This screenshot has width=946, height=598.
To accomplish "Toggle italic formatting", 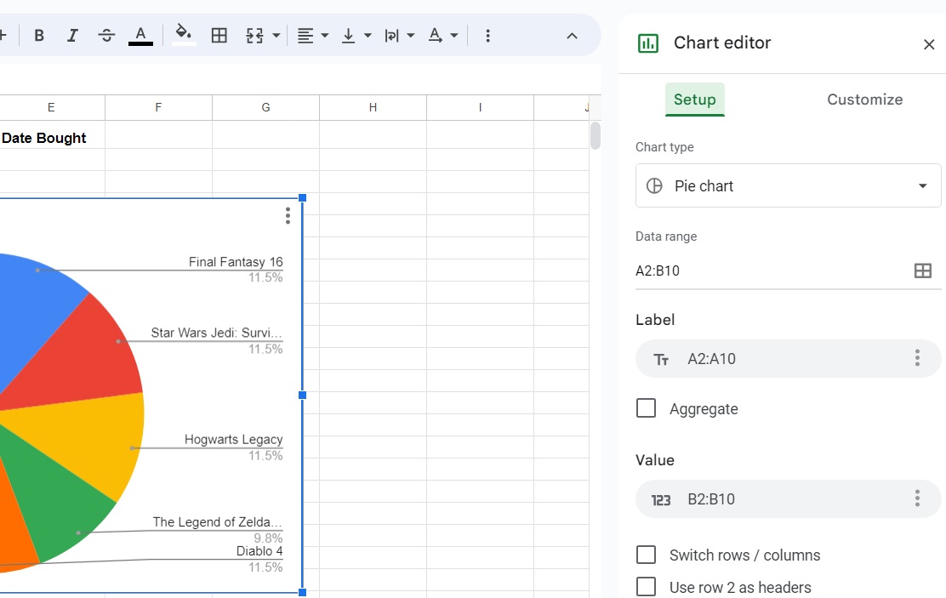I will (x=72, y=36).
